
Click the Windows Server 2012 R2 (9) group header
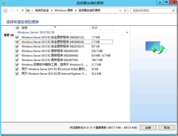coord(36,32)
